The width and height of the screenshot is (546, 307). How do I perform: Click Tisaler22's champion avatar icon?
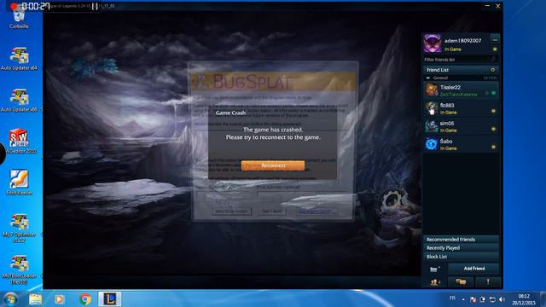[432, 90]
